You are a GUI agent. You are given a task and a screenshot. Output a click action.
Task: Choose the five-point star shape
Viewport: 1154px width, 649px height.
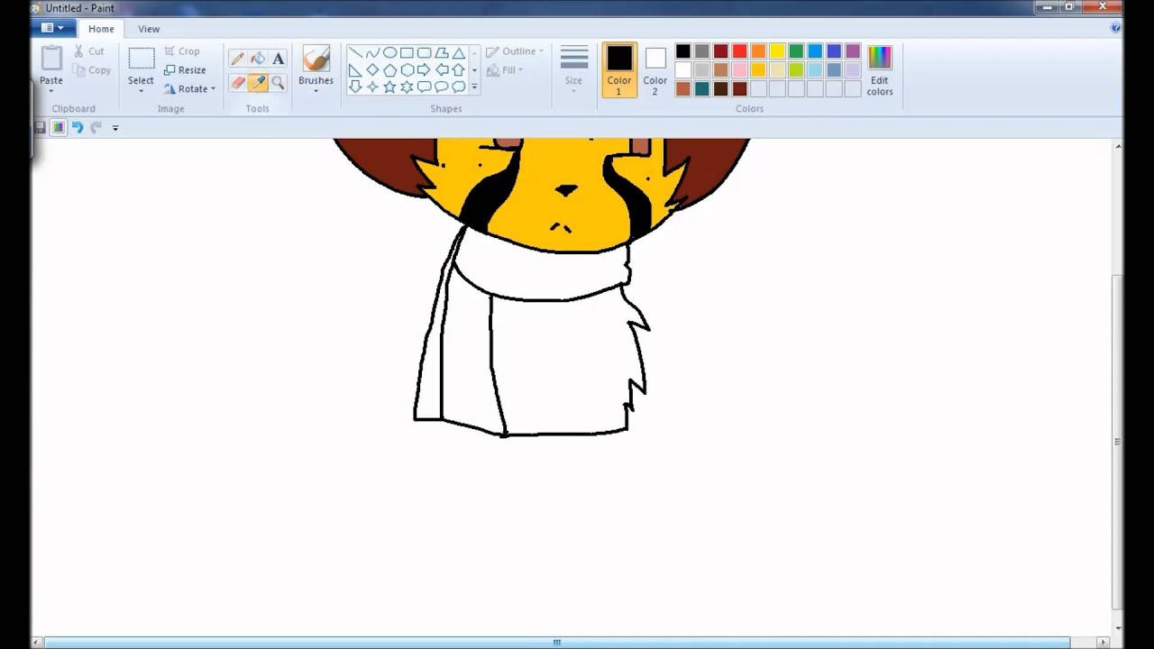(389, 87)
